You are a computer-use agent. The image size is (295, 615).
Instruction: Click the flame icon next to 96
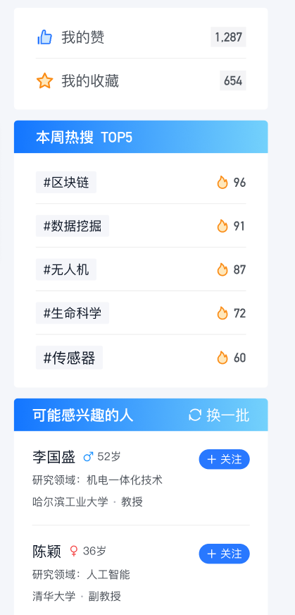222,183
